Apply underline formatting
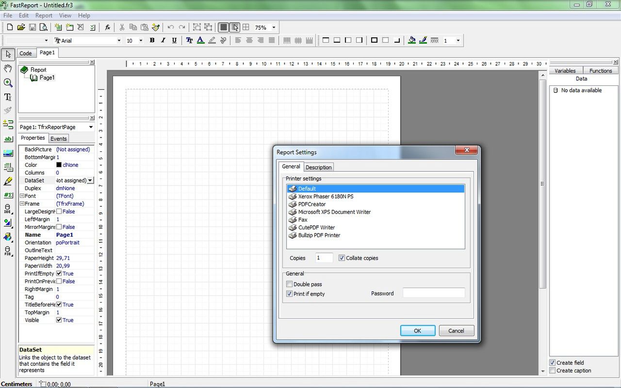The image size is (621, 388). pos(174,40)
